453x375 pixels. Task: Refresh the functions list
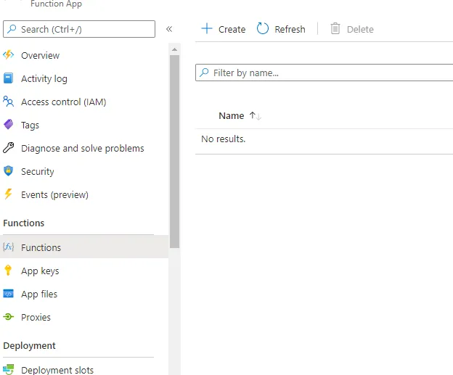pos(282,29)
